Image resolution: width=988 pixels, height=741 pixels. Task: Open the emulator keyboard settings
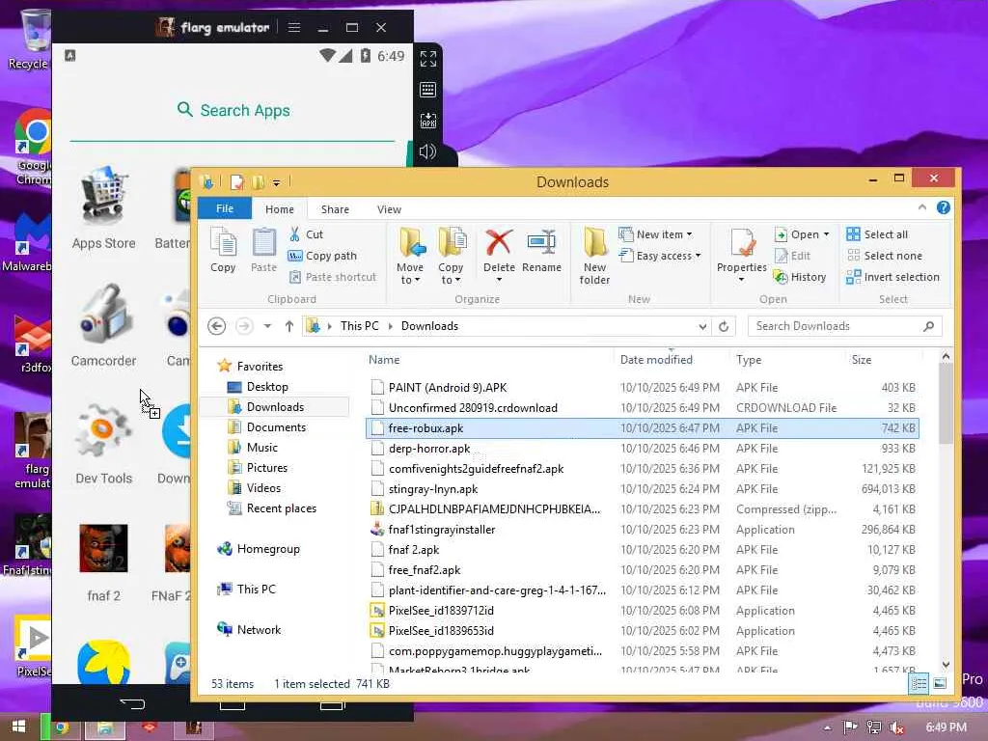(427, 90)
